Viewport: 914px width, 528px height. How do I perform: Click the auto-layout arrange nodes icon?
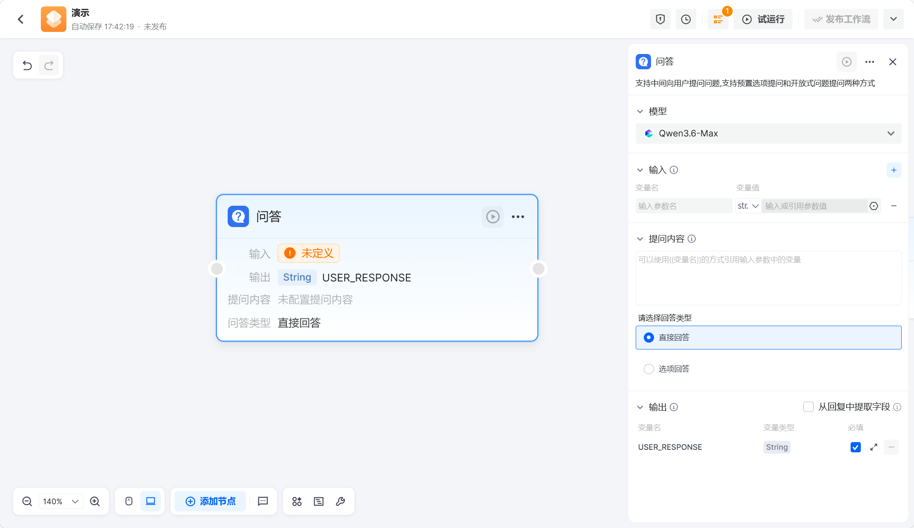point(297,501)
